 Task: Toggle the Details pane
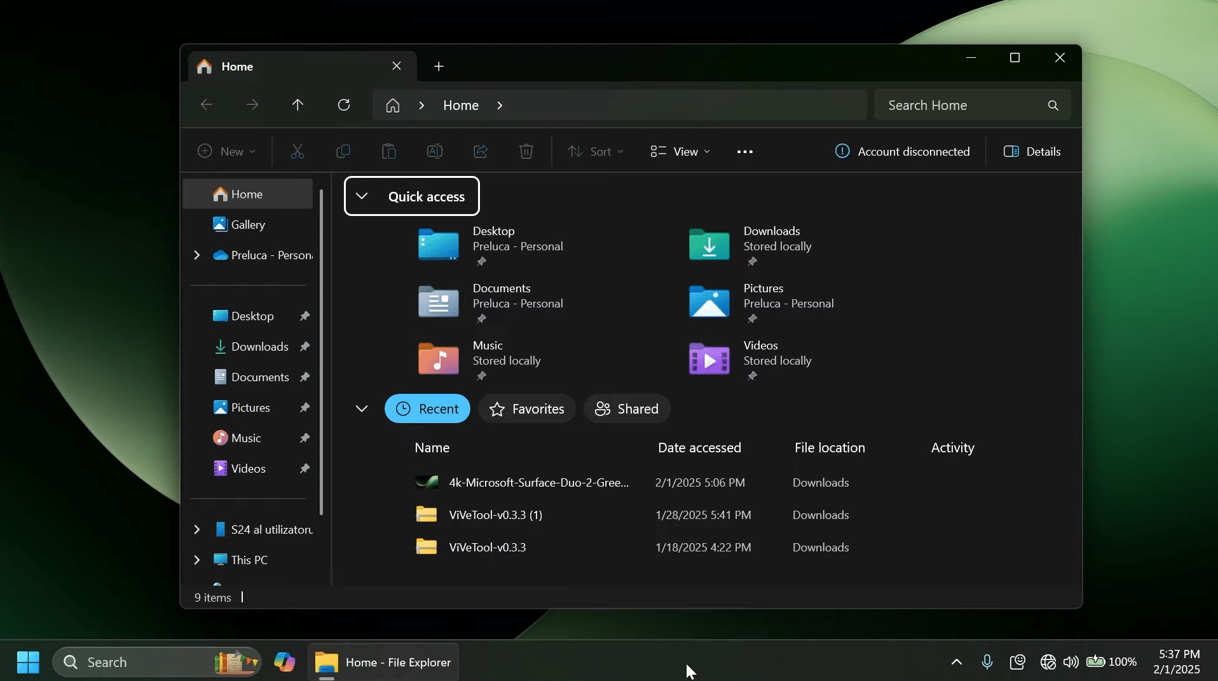click(1032, 151)
